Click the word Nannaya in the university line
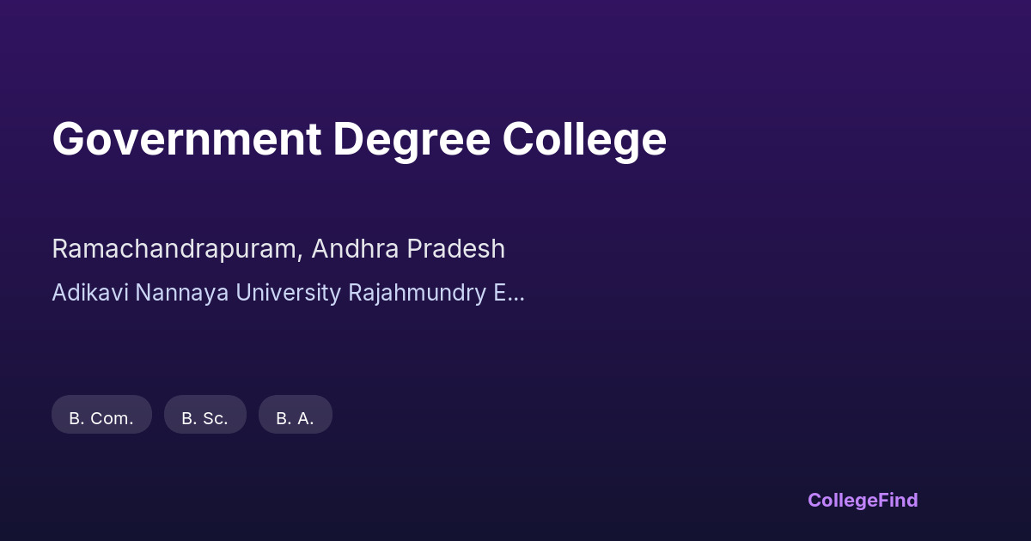 pos(181,293)
